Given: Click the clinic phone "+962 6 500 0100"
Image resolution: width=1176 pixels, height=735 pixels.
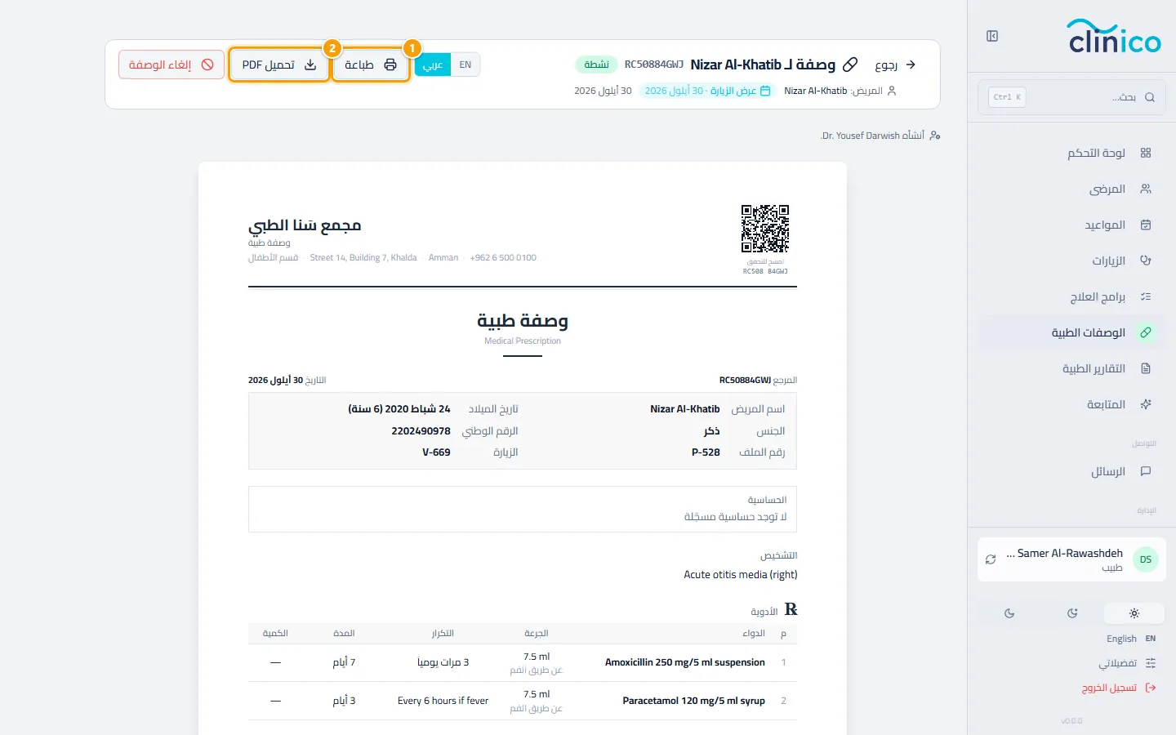Looking at the screenshot, I should [503, 258].
